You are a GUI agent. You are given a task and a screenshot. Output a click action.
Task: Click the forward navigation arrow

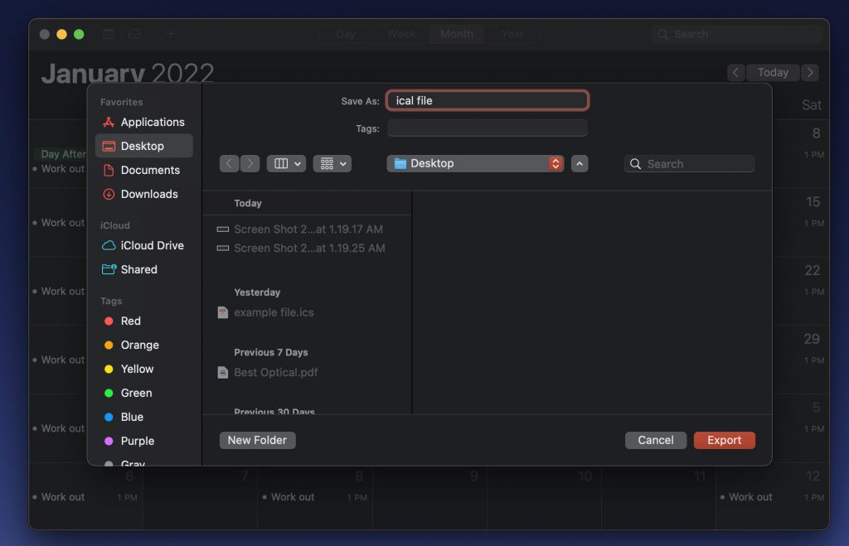coord(250,164)
